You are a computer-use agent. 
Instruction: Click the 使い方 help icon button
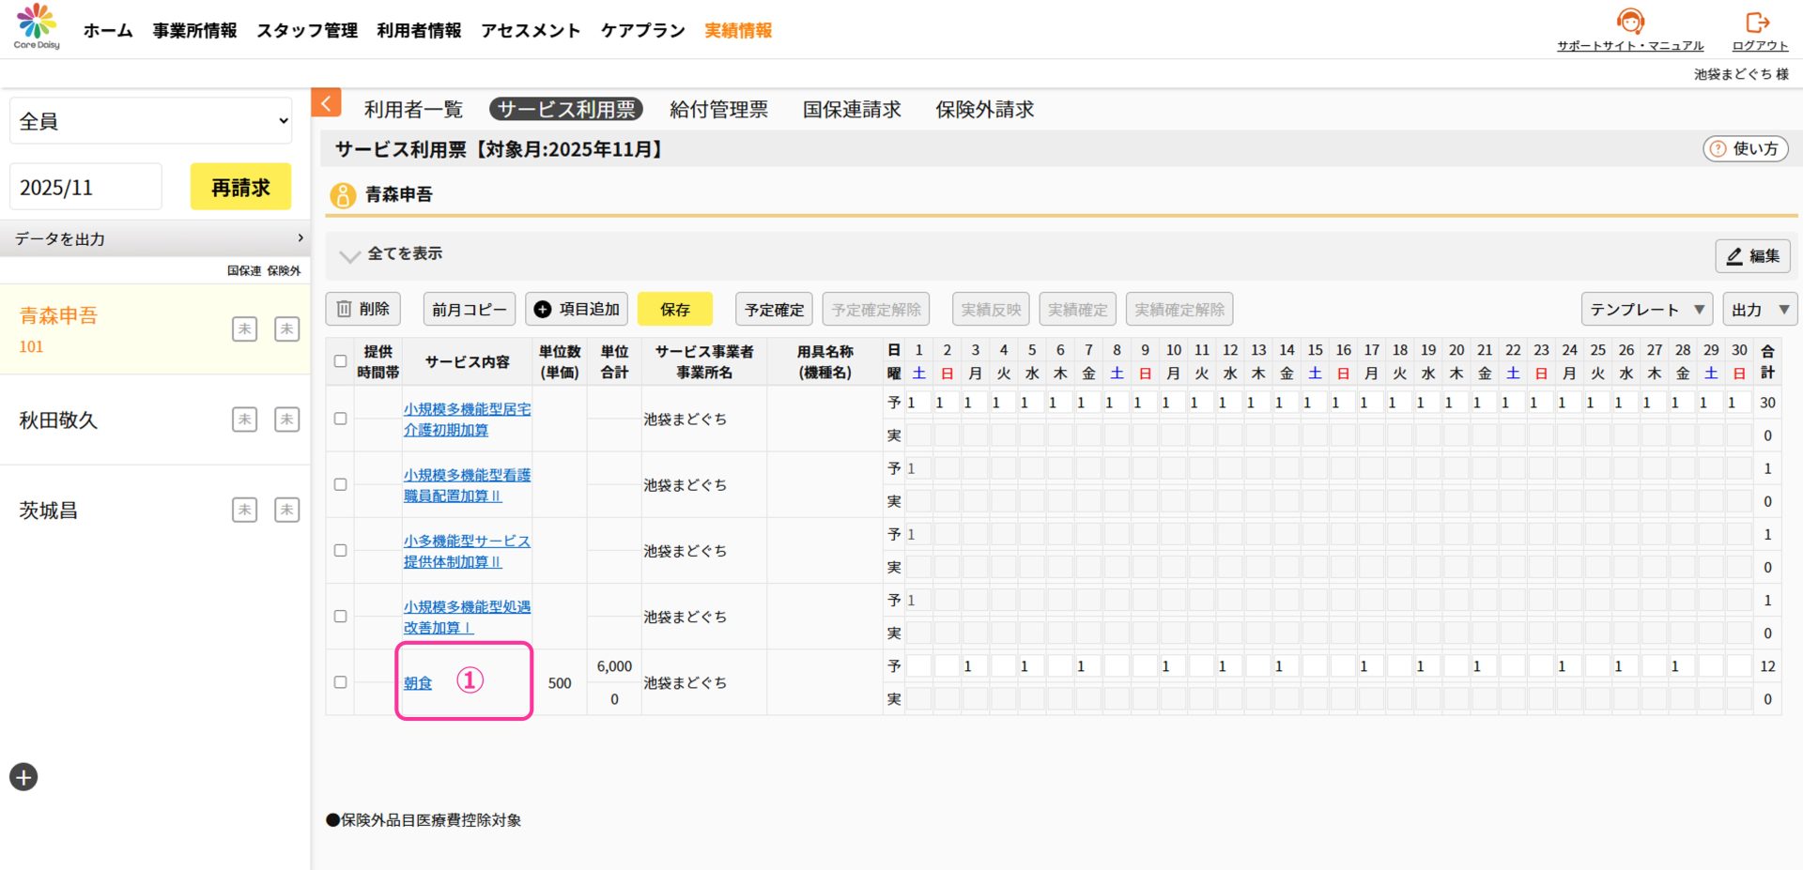(x=1745, y=148)
